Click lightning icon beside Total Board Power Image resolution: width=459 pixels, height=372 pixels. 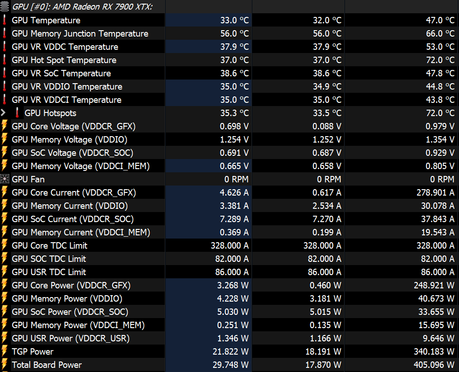click(5, 364)
